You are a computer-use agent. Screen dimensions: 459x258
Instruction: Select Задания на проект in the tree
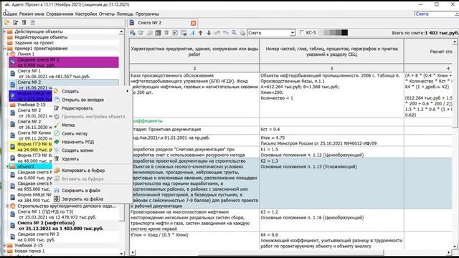point(34,43)
